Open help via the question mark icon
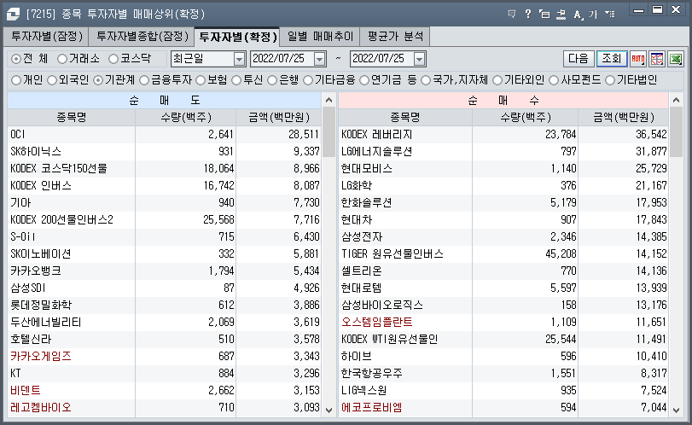The image size is (692, 425). click(x=528, y=15)
